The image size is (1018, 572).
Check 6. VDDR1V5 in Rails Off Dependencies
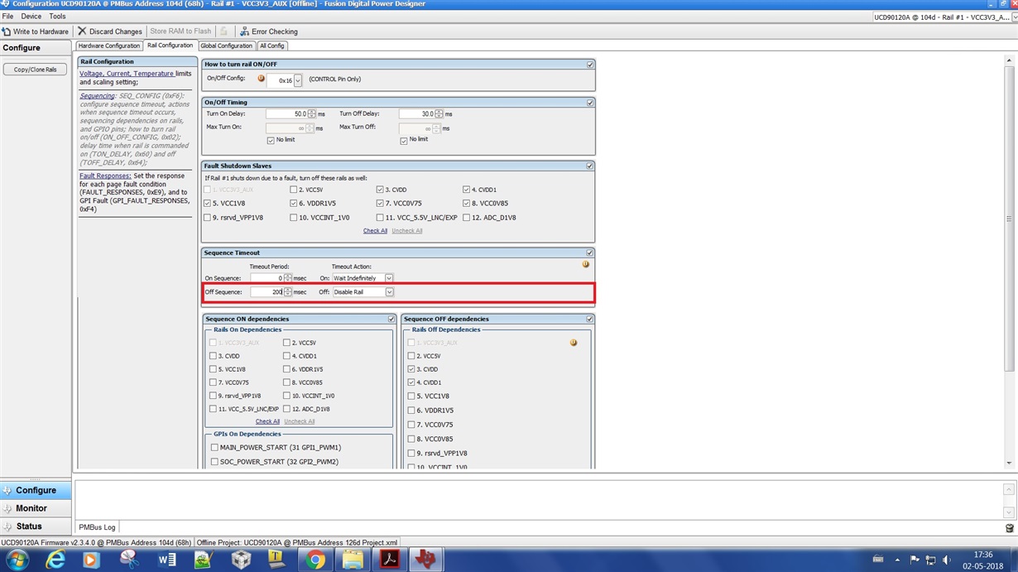pyautogui.click(x=411, y=411)
